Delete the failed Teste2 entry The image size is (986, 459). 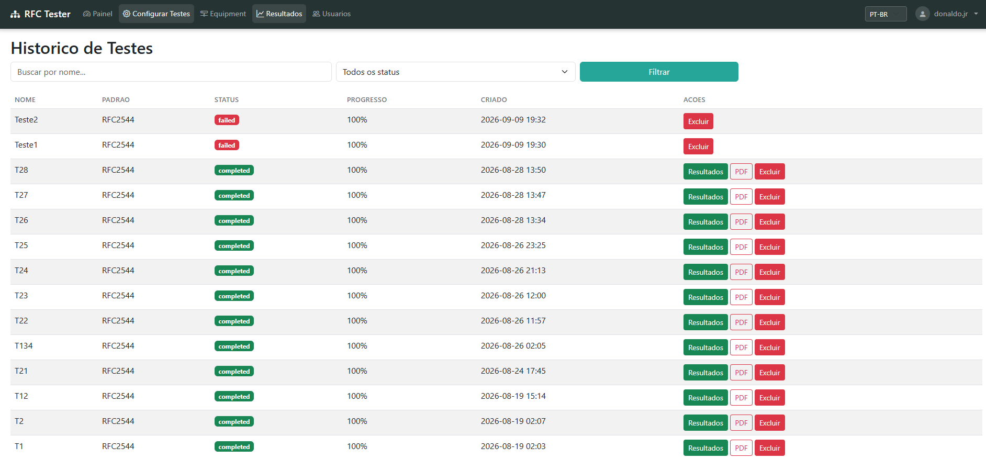[698, 121]
